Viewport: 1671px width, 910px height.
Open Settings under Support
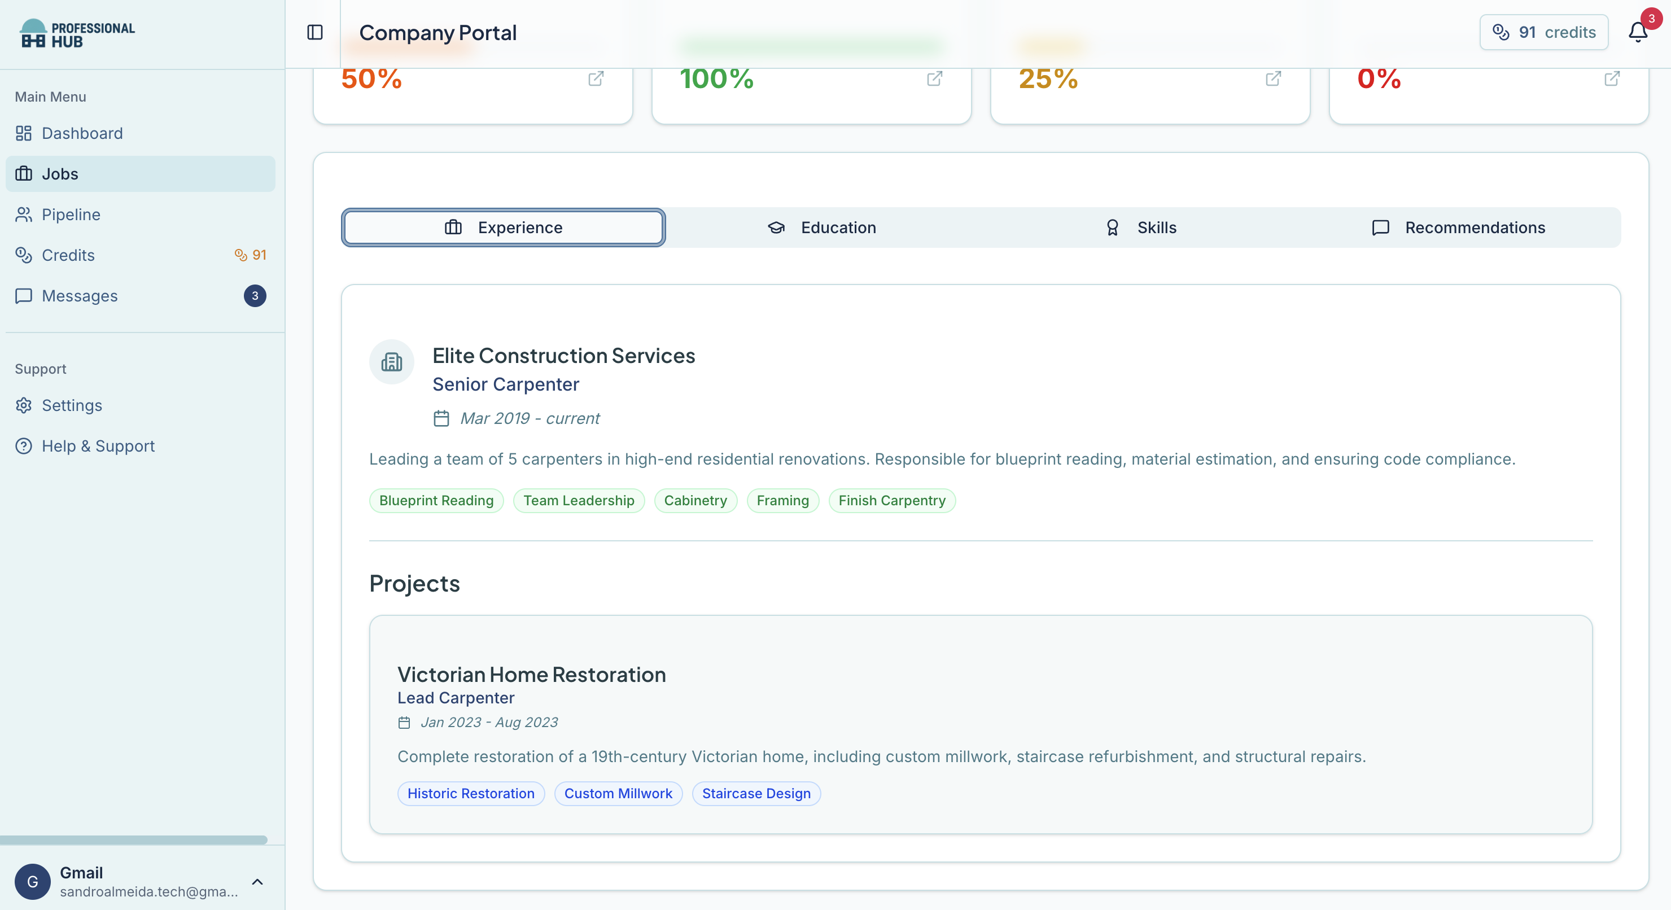[x=71, y=405]
